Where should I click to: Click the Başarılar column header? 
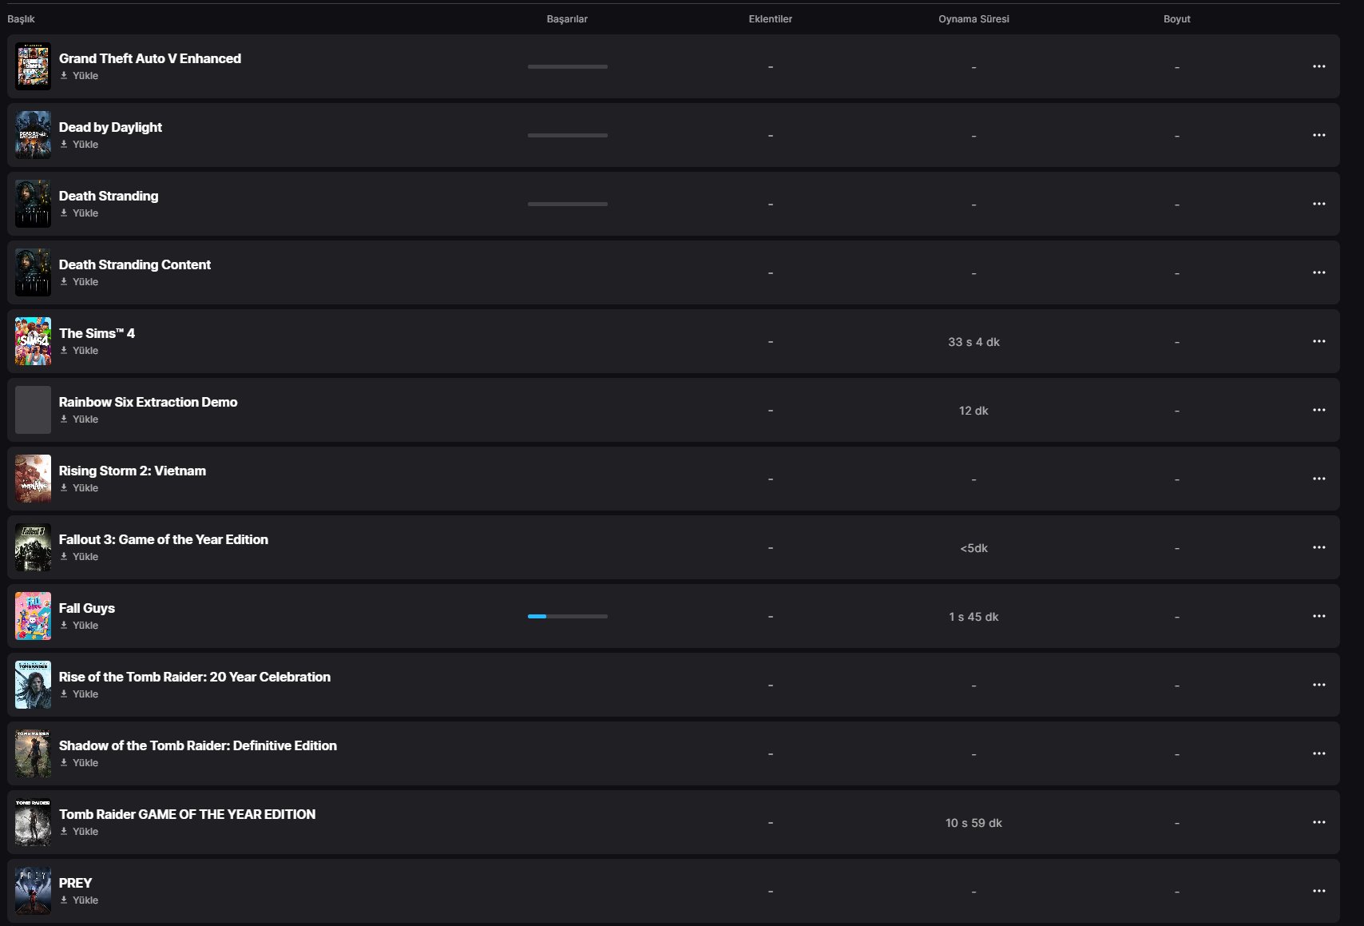click(x=567, y=19)
